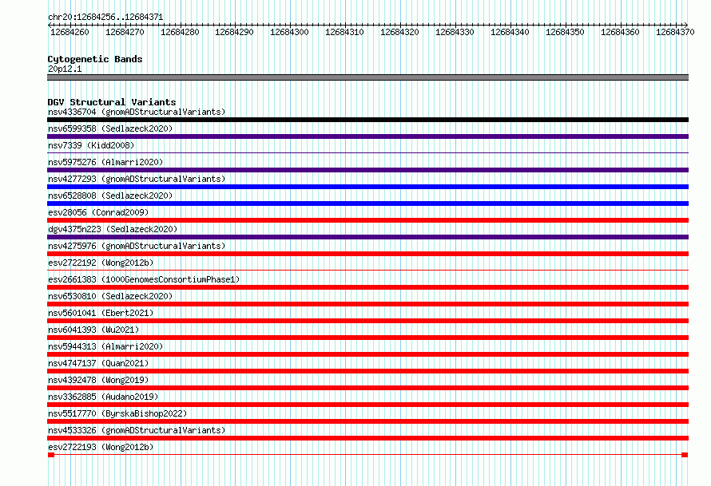Open nsv4277293 gnomAD variant label
The height and width of the screenshot is (486, 711).
coord(137,179)
